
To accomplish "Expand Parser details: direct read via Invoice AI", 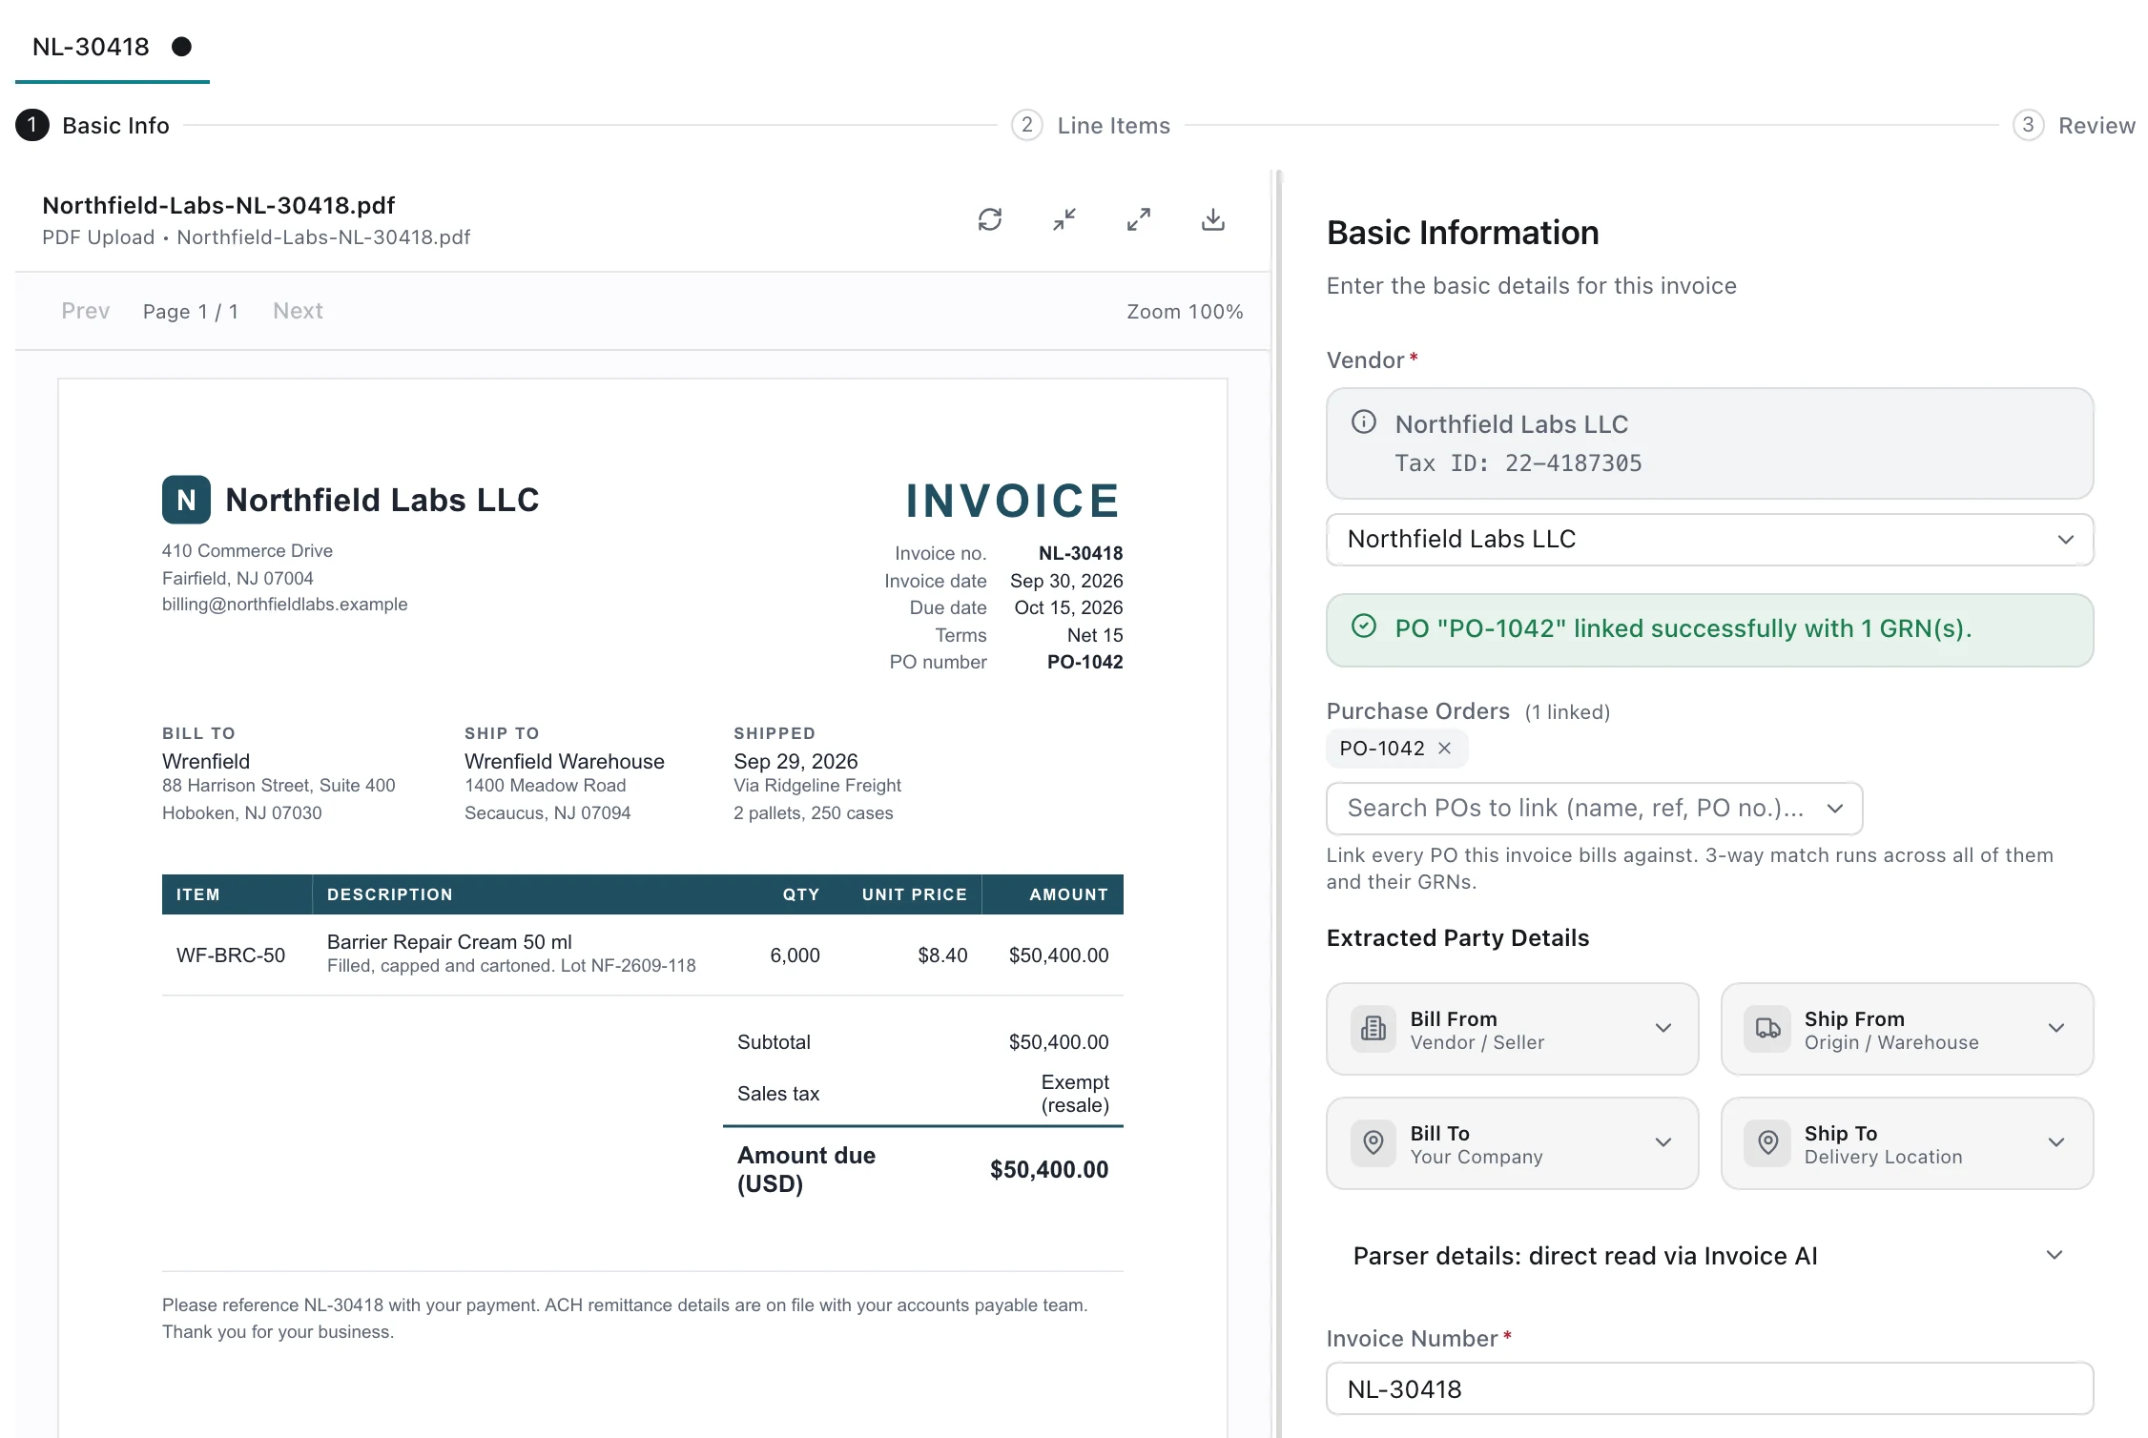I will (x=1709, y=1256).
